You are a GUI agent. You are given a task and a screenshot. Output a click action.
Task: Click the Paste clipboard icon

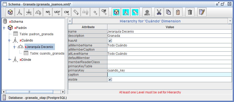178,12
